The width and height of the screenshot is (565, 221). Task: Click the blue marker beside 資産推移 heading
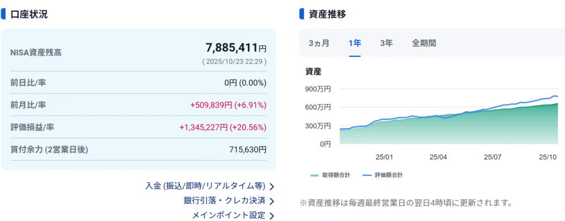[301, 14]
